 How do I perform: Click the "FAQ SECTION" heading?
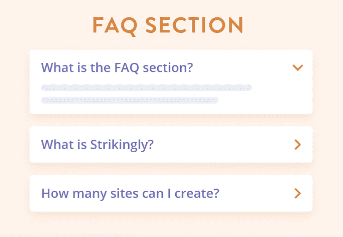coord(168,26)
